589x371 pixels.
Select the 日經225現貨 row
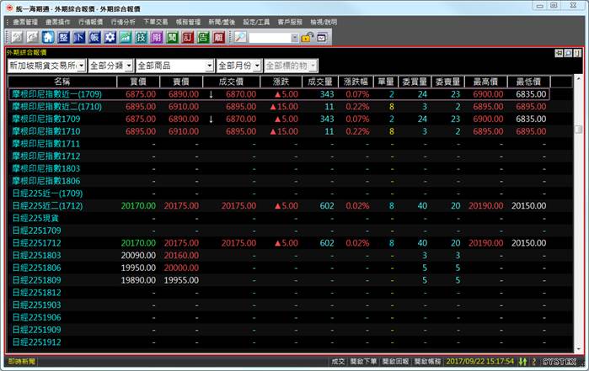(x=279, y=218)
